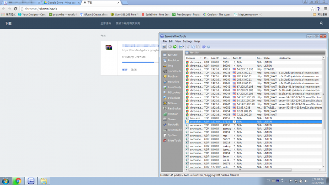
Task: Sort by the Rem. IP column header
Action: [244, 58]
